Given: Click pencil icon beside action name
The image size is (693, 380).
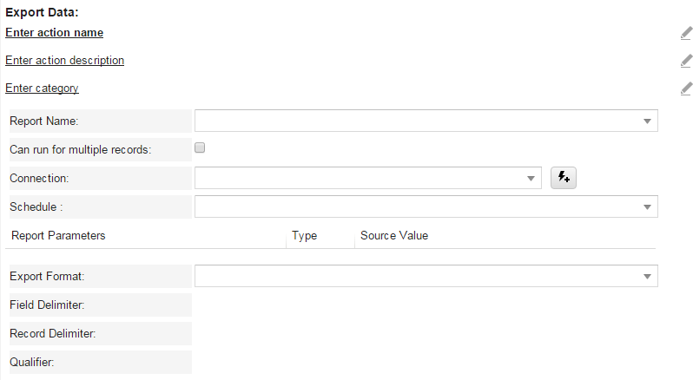Looking at the screenshot, I should (x=686, y=33).
